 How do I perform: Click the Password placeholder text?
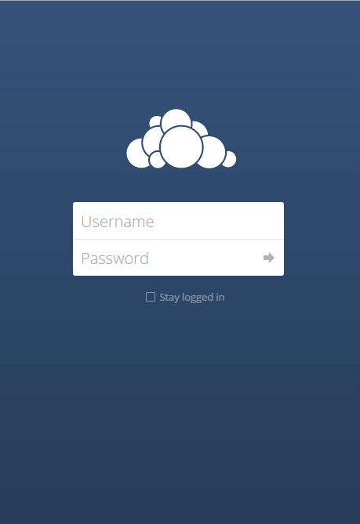115,258
